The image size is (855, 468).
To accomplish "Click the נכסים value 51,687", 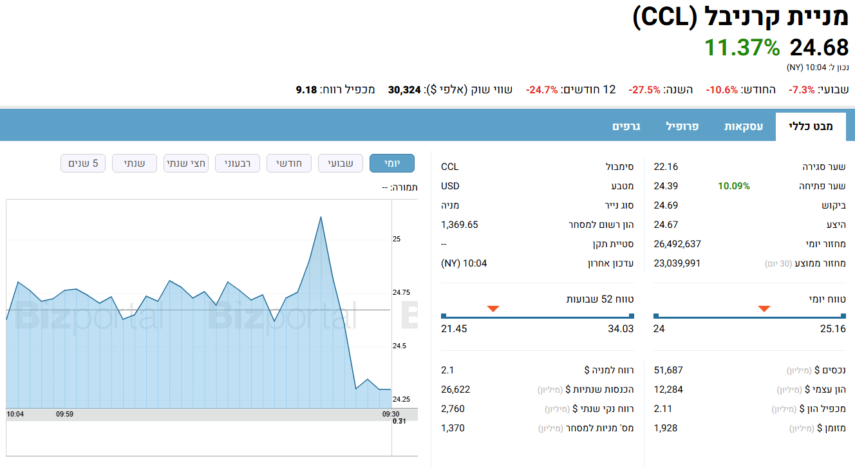I will point(668,370).
